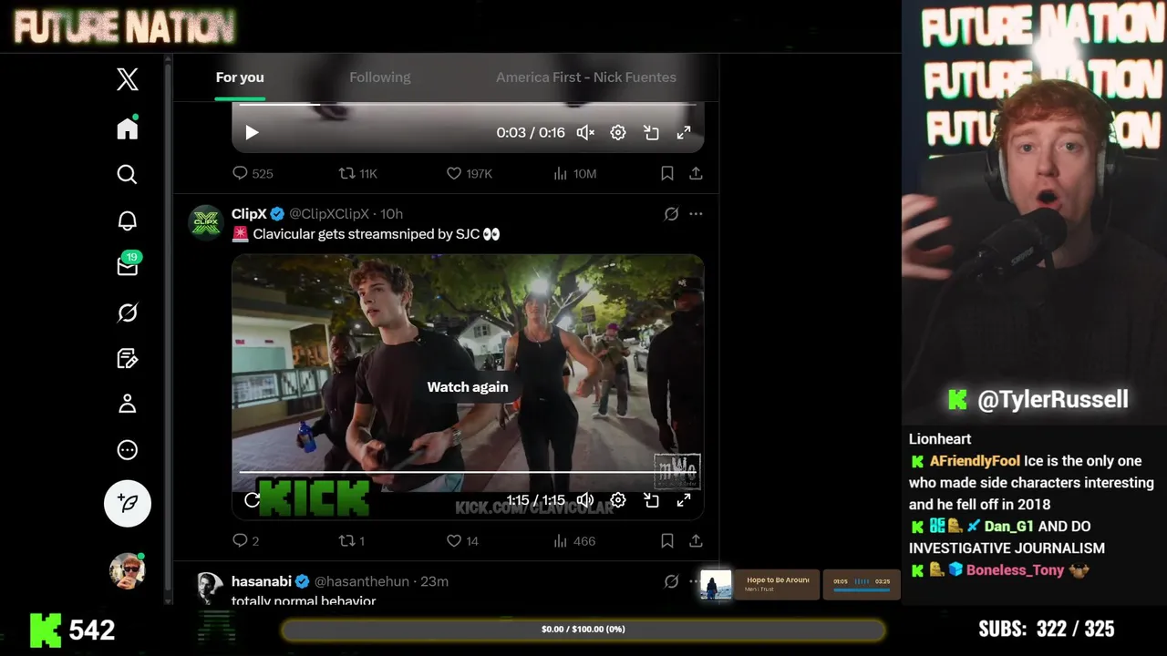Viewport: 1167px width, 656px height.
Task: Toggle picture-in-picture on ClipX video
Action: (x=651, y=500)
